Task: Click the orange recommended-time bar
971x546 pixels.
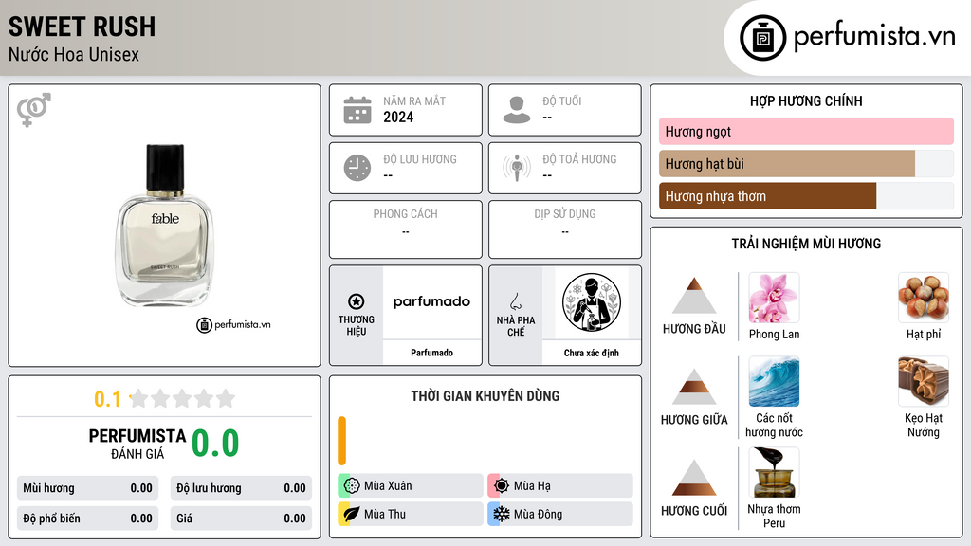Action: (x=341, y=441)
